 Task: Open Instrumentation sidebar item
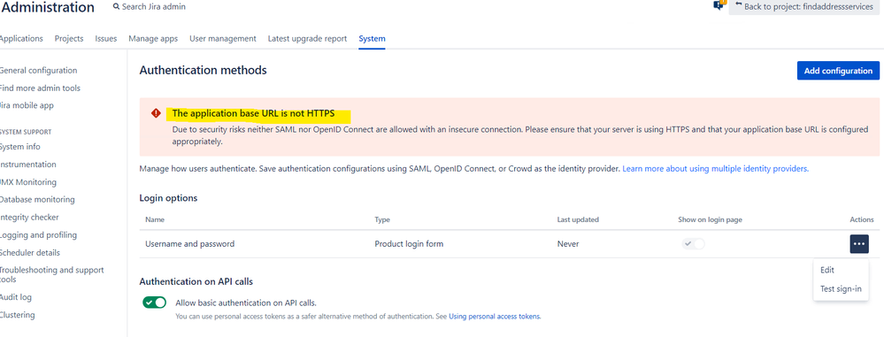point(27,165)
